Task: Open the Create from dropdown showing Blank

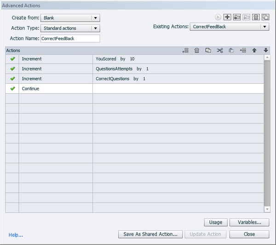Action: pos(70,18)
